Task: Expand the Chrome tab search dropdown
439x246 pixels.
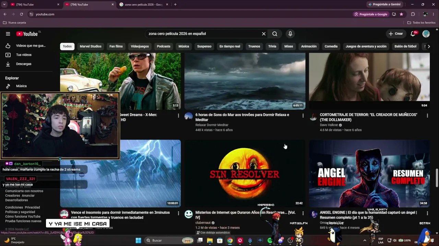Action: tap(4, 4)
